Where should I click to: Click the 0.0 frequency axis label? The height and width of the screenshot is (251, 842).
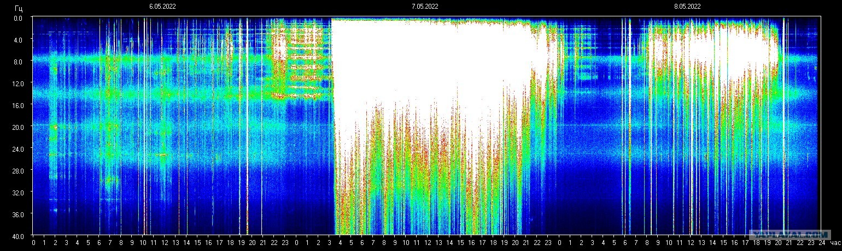(x=17, y=18)
